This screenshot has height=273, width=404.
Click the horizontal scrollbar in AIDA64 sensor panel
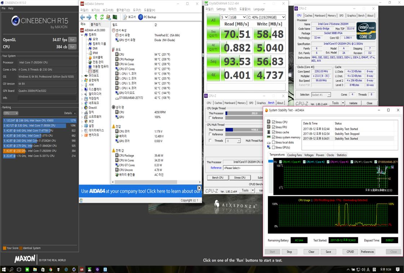[146, 182]
